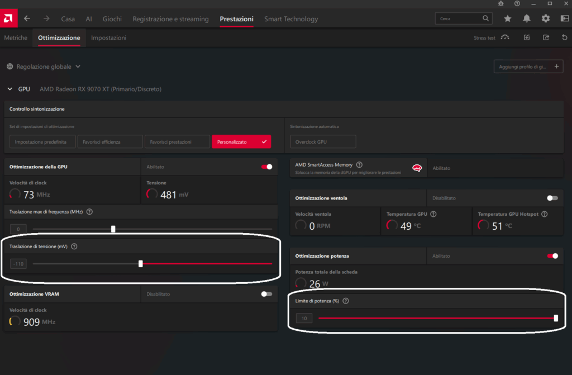The width and height of the screenshot is (572, 375).
Task: Collapse the GPU section chevron
Action: click(x=10, y=89)
